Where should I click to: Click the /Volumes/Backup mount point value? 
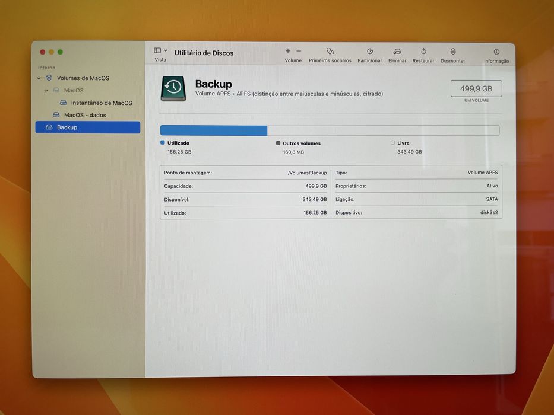click(307, 173)
